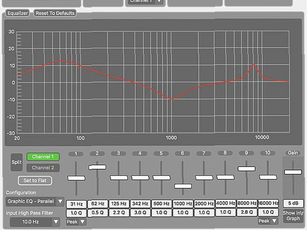Click the Split button
Image resolution: width=307 pixels, height=230 pixels.
pyautogui.click(x=17, y=162)
